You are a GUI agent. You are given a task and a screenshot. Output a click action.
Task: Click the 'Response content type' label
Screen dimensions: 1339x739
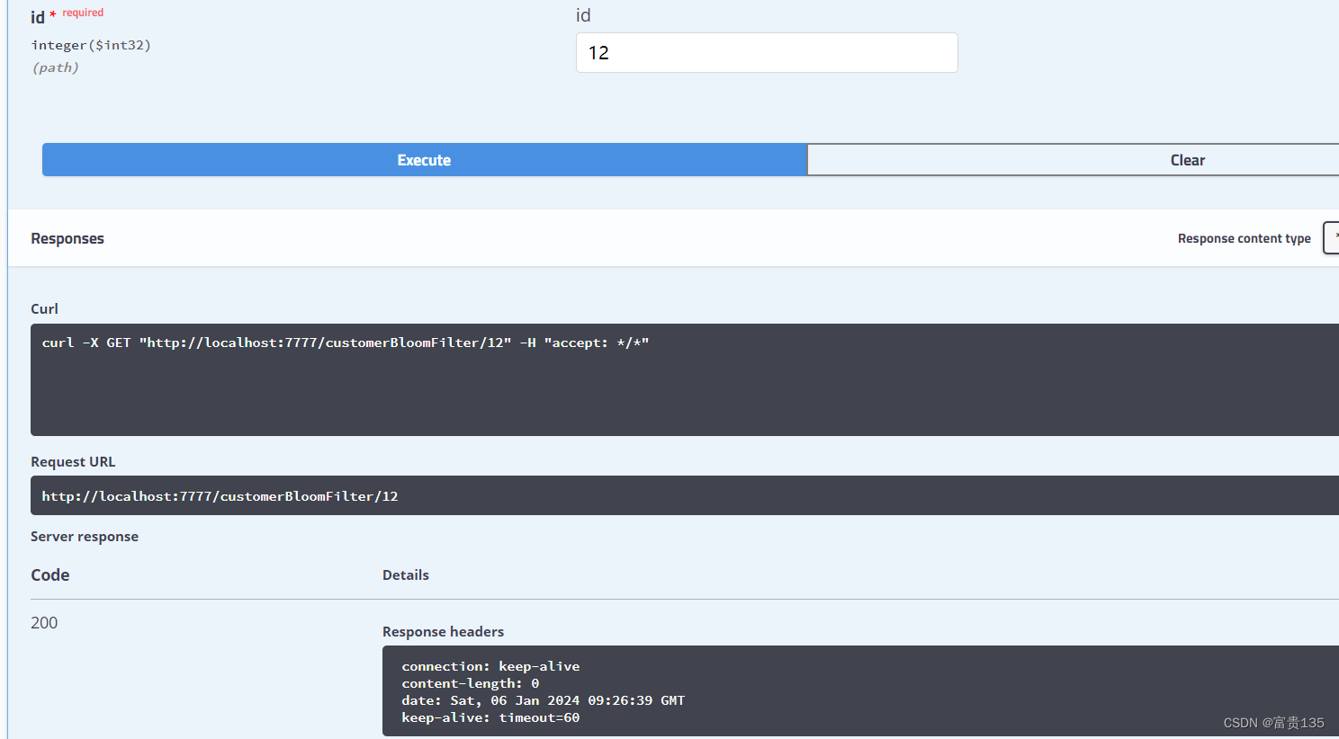pos(1244,238)
